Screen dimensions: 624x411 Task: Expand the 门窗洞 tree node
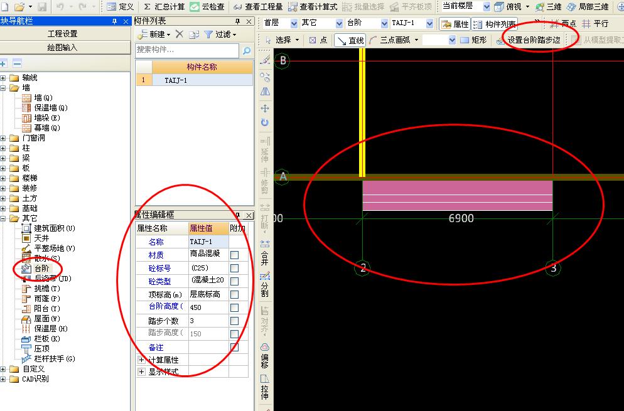pyautogui.click(x=3, y=138)
